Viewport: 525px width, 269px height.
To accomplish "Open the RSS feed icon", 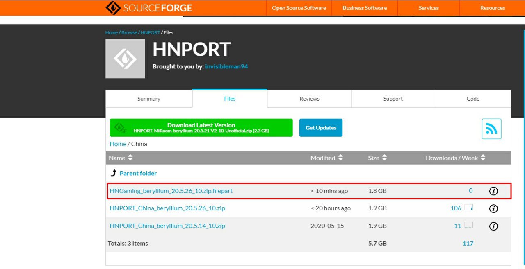I will 491,129.
